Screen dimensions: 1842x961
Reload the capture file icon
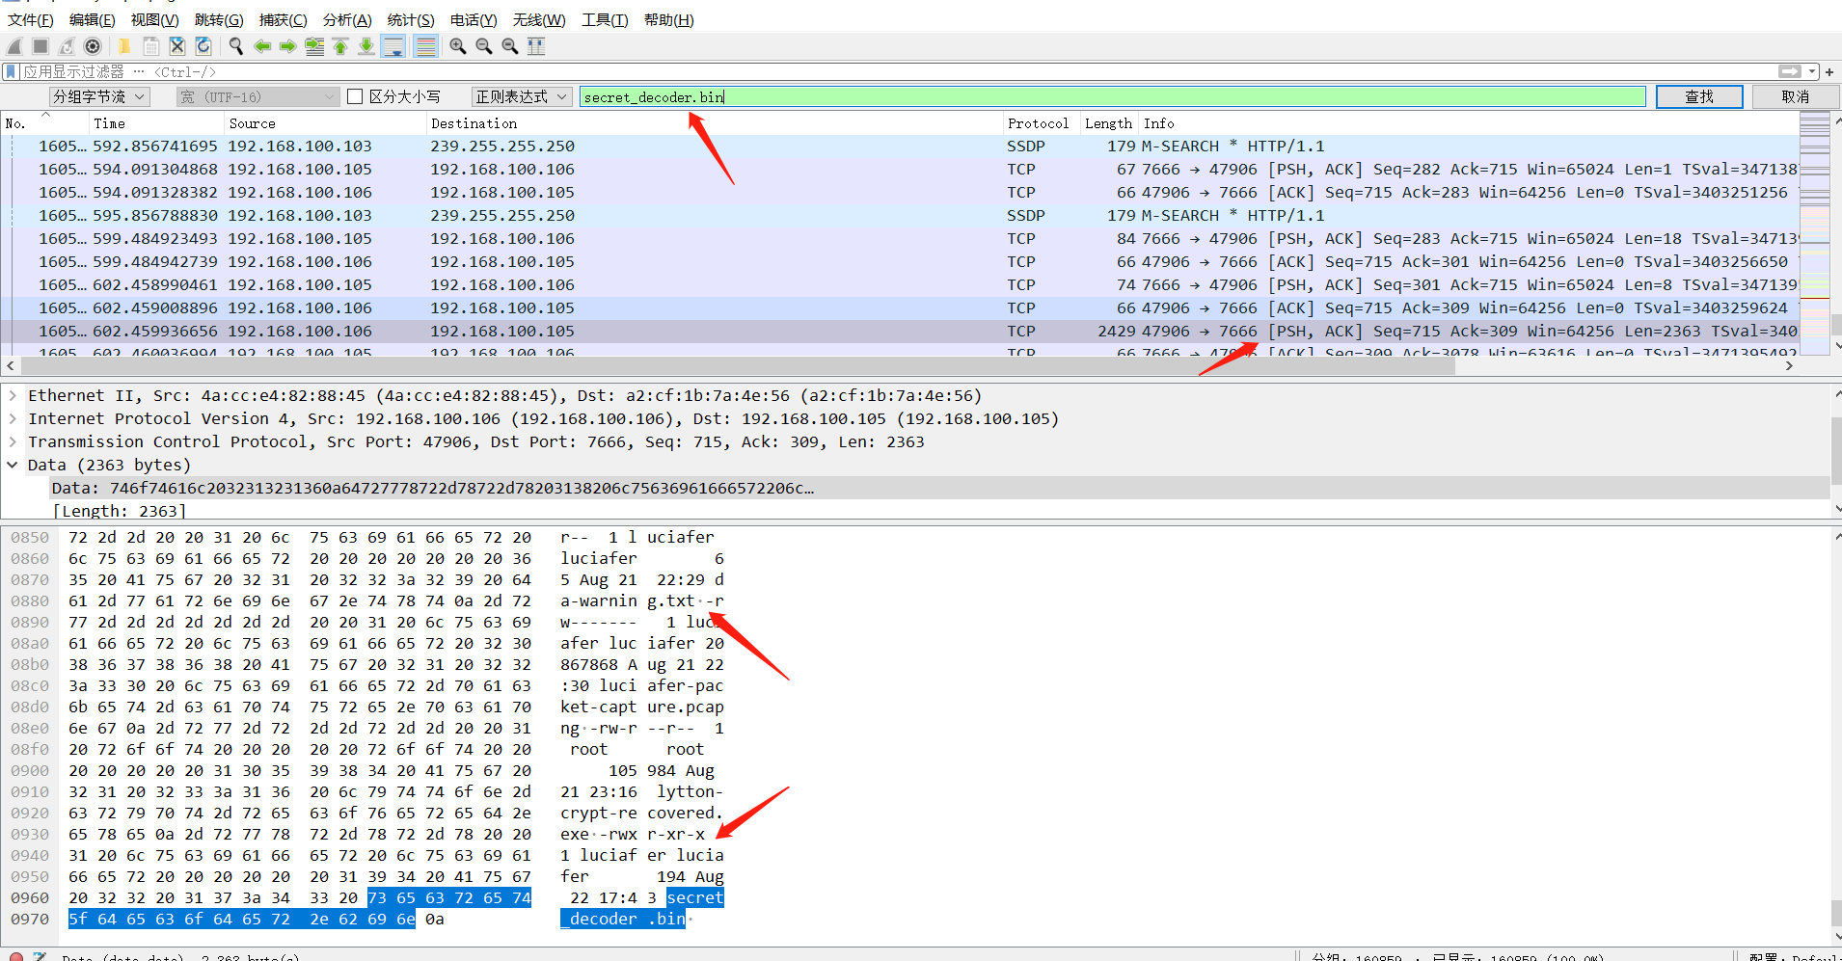(x=203, y=46)
